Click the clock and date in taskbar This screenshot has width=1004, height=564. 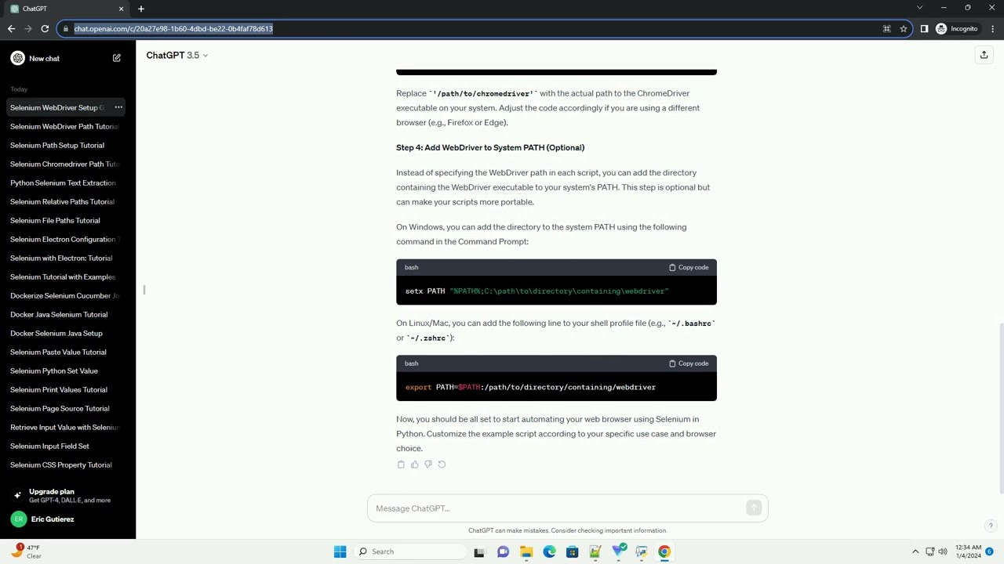967,551
